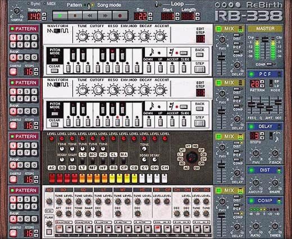
Task: Click the first red step button on 808
Action: coord(52,178)
